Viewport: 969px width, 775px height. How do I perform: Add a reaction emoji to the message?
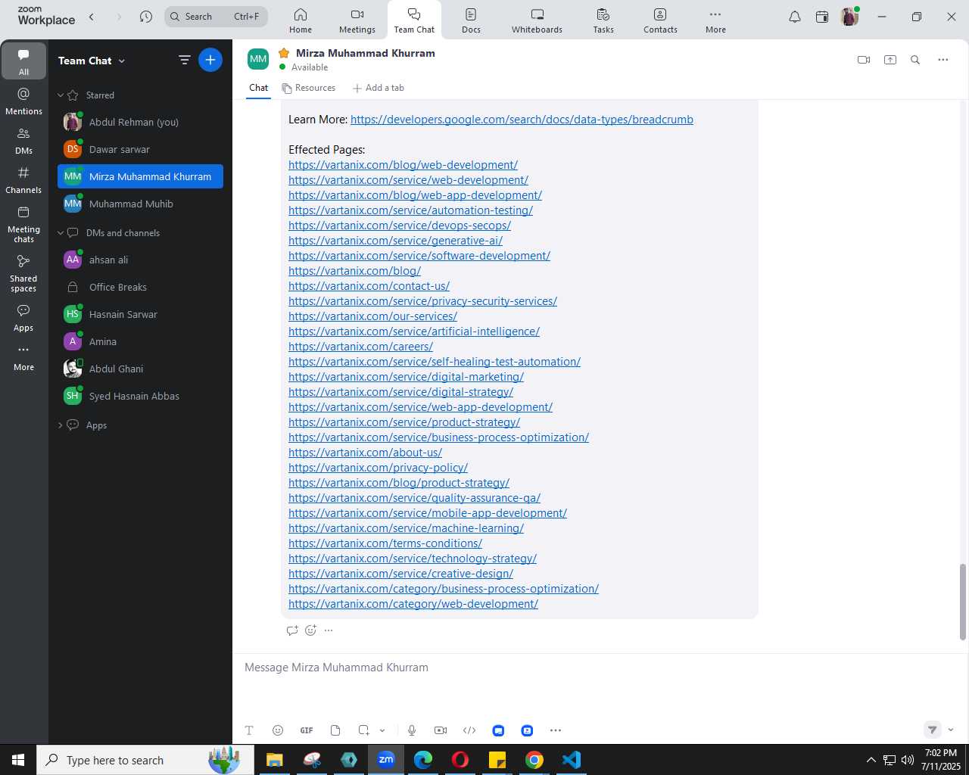pyautogui.click(x=310, y=630)
